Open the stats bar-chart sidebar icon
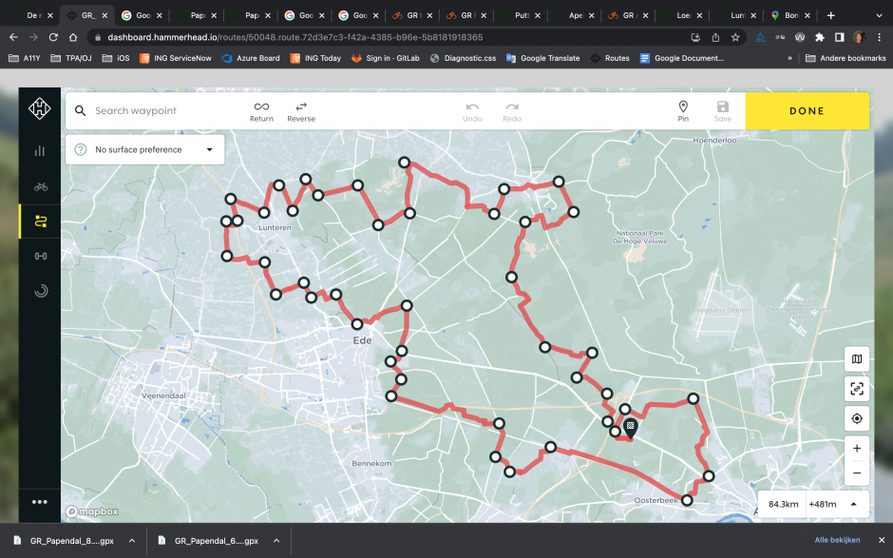 coord(40,150)
